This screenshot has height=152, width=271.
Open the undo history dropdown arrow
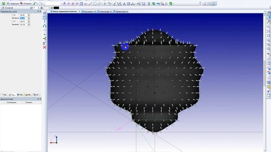click(x=38, y=4)
